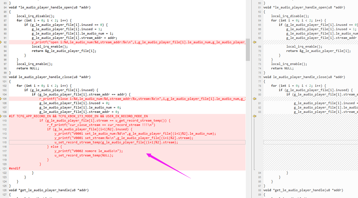Click the right-pane copy arrow below line 83

[x=255, y=116]
